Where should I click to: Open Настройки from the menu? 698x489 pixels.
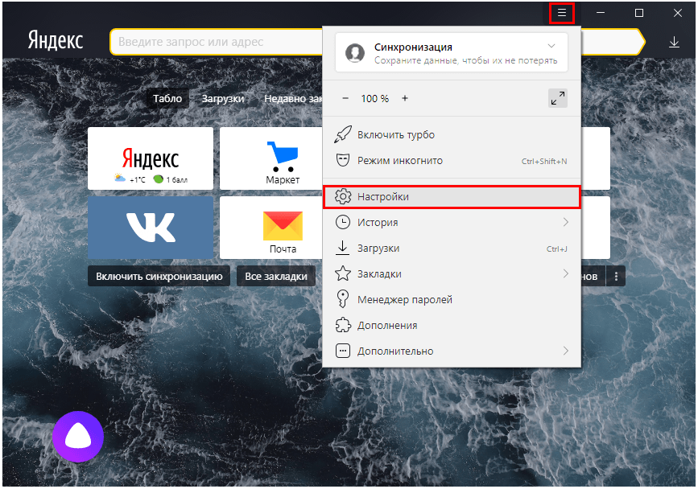tap(452, 196)
